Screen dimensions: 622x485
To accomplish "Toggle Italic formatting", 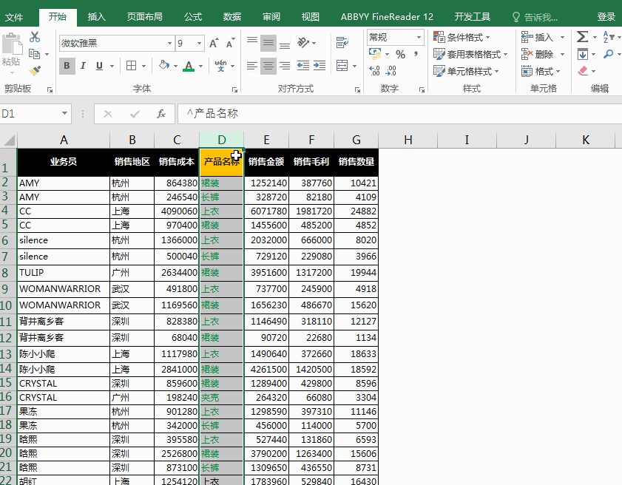I will [x=83, y=66].
